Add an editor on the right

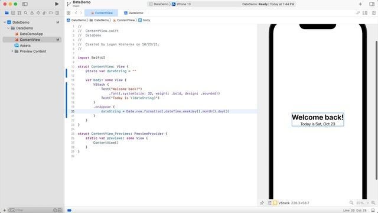pos(374,13)
